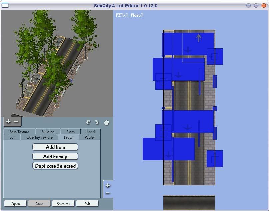The width and height of the screenshot is (270, 211).
Task: Click Save As at bottom
Action: click(x=63, y=204)
